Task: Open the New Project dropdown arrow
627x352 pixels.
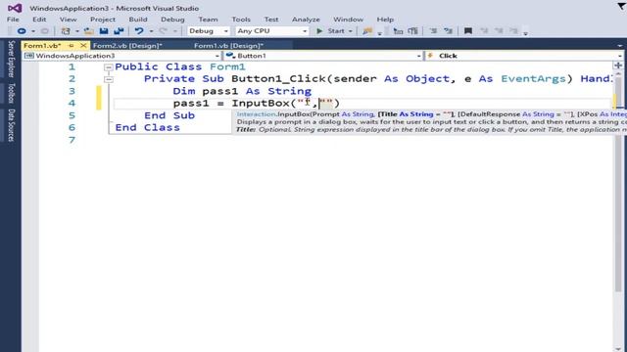Action: (76, 31)
